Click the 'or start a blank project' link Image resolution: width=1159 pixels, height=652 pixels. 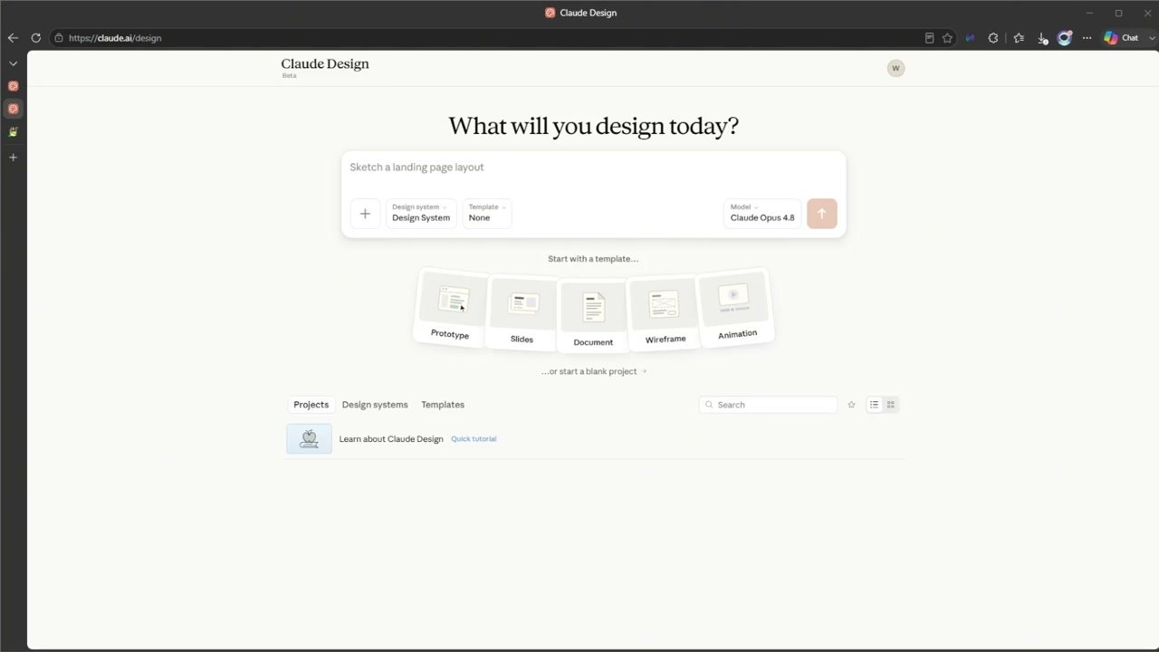point(594,371)
